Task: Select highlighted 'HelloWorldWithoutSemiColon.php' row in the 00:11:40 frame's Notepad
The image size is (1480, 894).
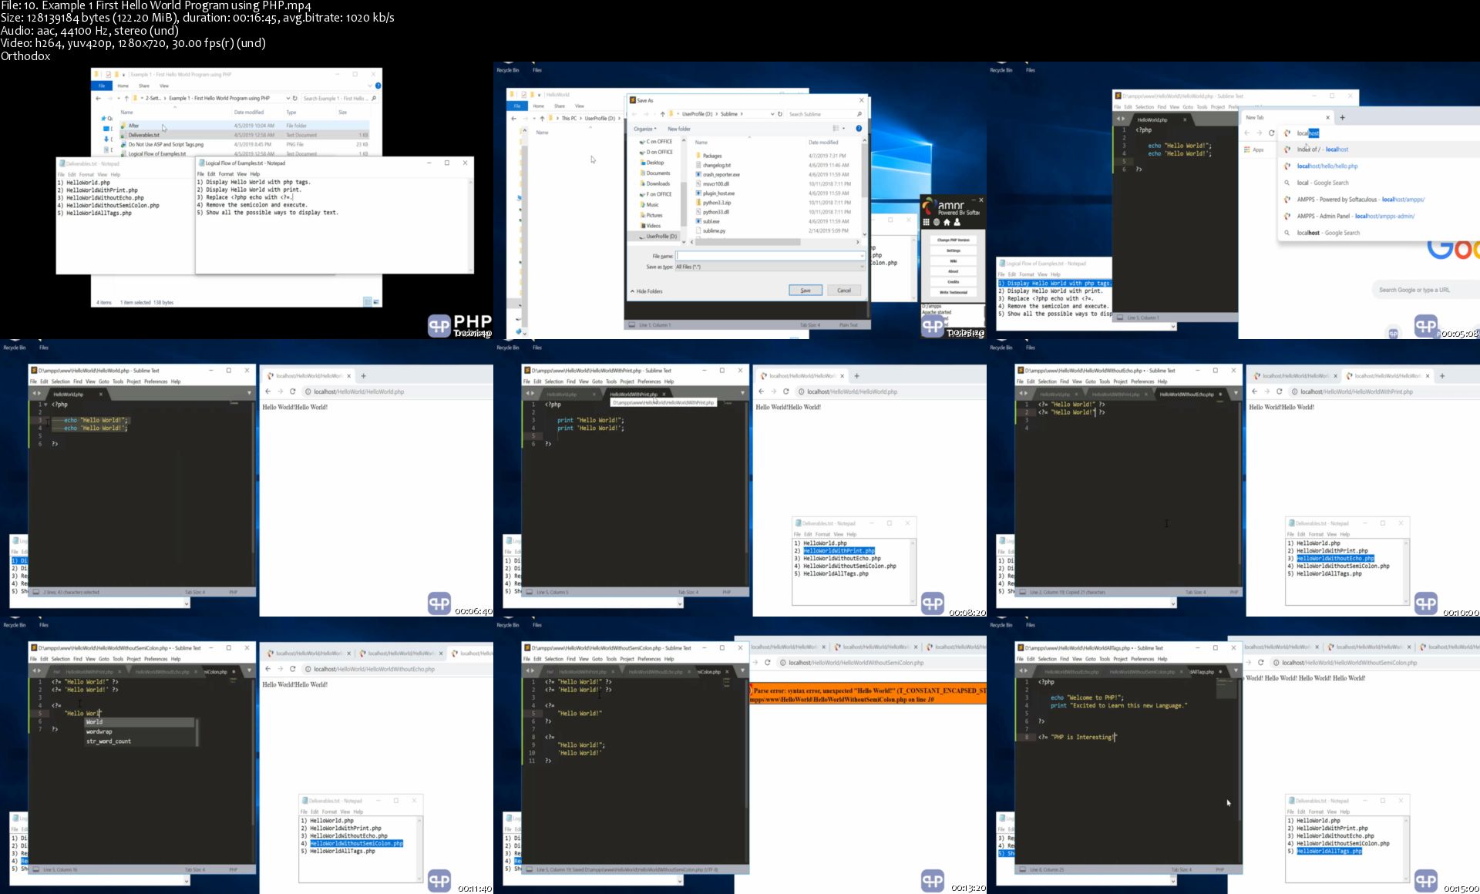Action: pos(356,843)
